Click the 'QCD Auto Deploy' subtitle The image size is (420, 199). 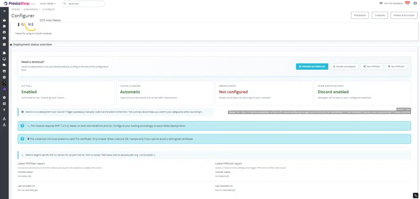[50, 21]
